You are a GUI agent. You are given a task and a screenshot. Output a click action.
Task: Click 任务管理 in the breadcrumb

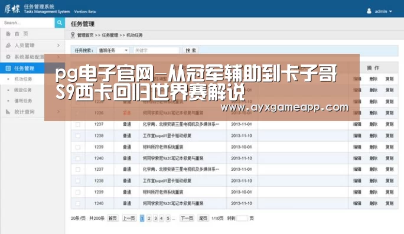[x=110, y=35]
